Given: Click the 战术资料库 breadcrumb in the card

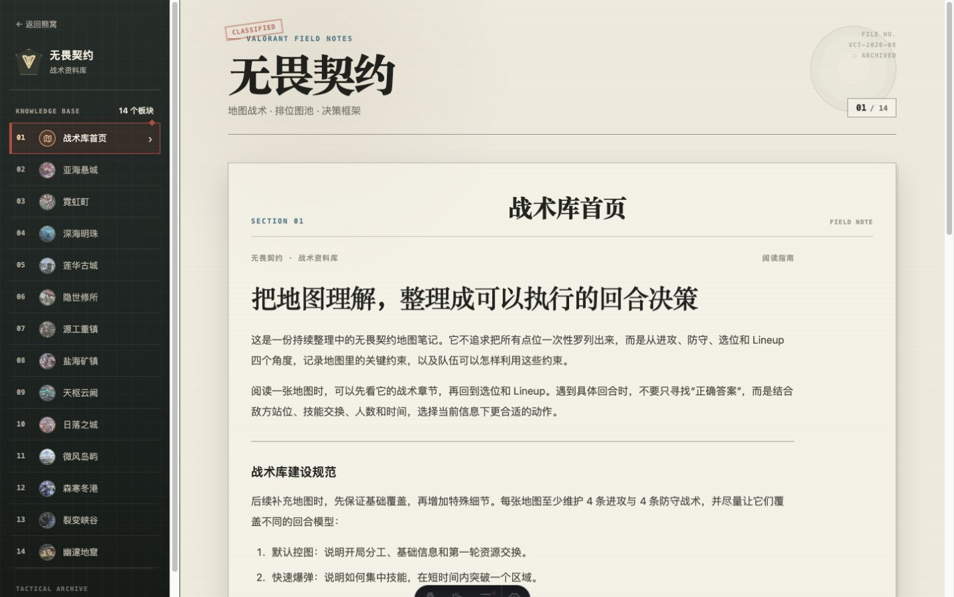Looking at the screenshot, I should (x=318, y=258).
